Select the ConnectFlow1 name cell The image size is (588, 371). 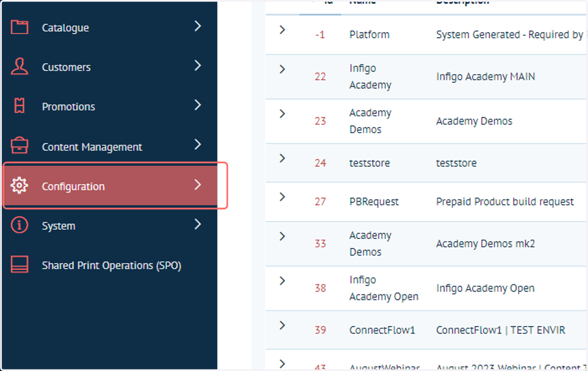click(382, 330)
